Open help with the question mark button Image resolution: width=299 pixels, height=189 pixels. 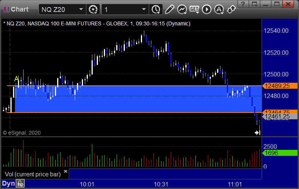coord(243,4)
